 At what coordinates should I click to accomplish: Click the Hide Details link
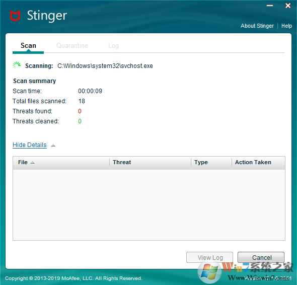30,145
